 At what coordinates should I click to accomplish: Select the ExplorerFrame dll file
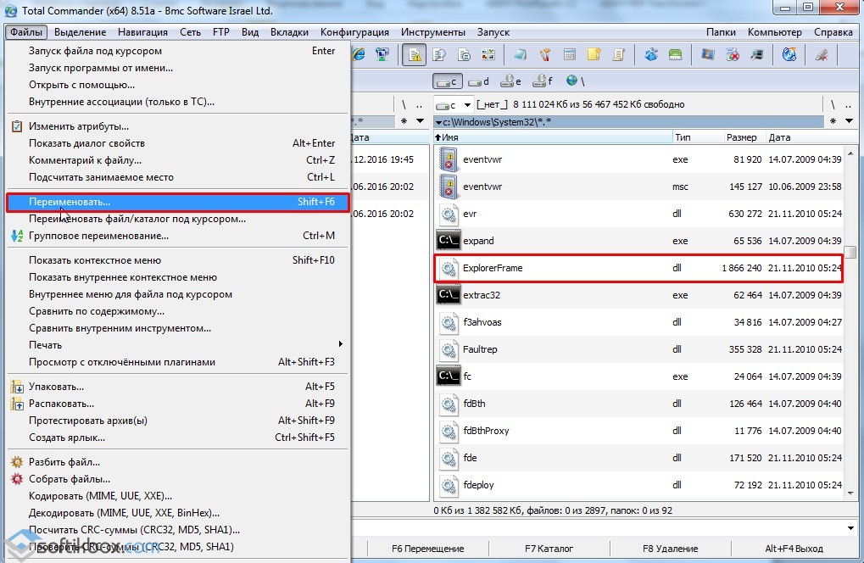tap(493, 269)
